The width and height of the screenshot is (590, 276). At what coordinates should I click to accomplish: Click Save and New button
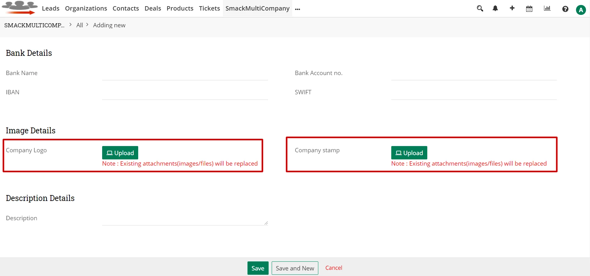point(295,268)
